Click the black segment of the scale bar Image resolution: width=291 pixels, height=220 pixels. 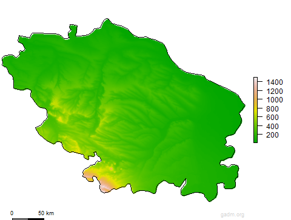point(36,219)
